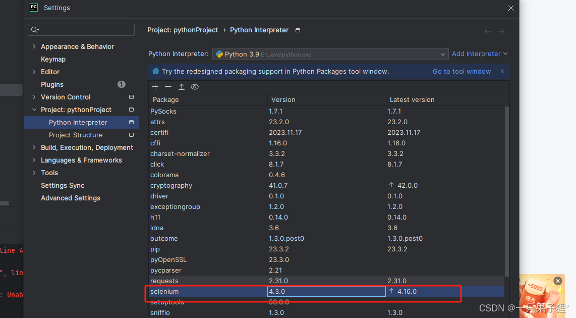576x318 pixels.
Task: Expand Languages & Frameworks section
Action: 34,161
